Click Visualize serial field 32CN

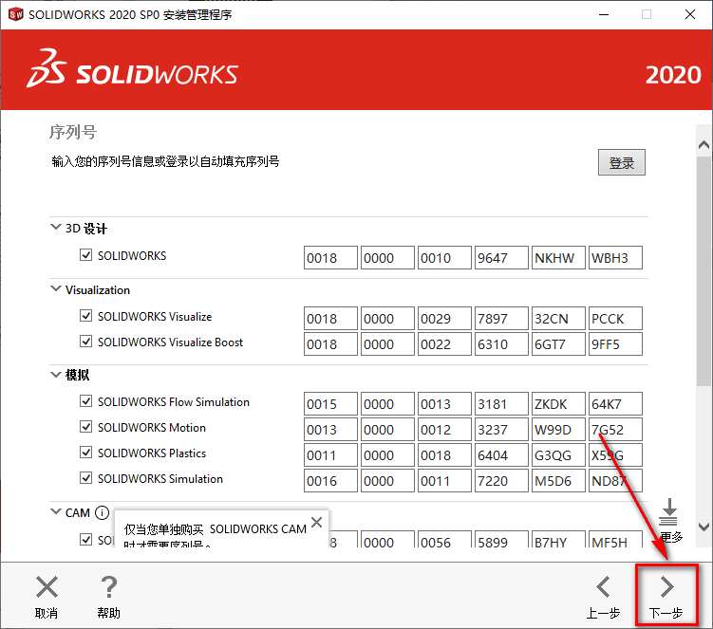click(x=558, y=318)
